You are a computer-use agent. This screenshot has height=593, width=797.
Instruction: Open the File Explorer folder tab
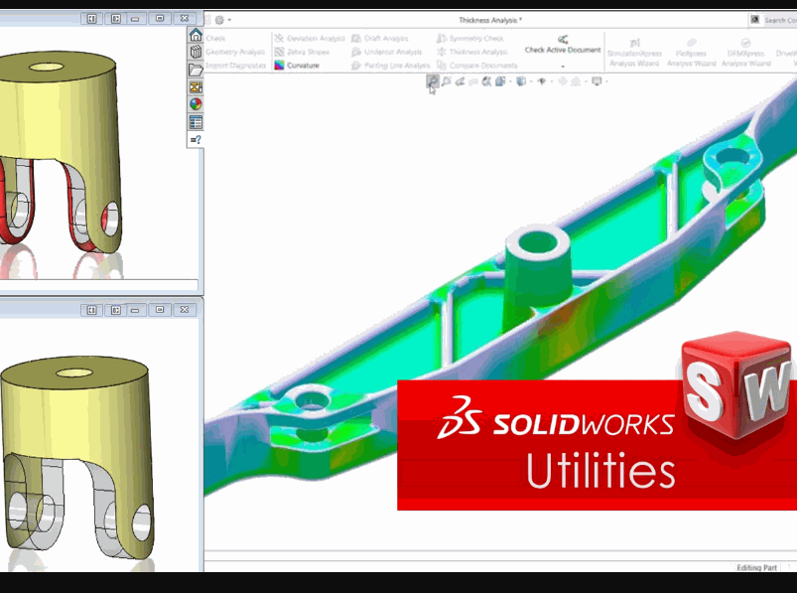coord(196,70)
